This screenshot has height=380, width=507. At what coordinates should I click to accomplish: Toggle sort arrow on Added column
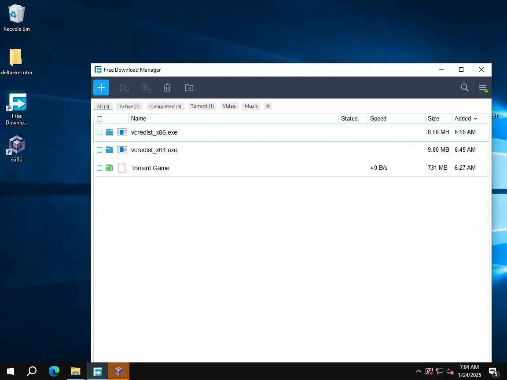(475, 119)
